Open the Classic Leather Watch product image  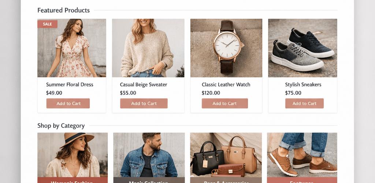(x=226, y=48)
